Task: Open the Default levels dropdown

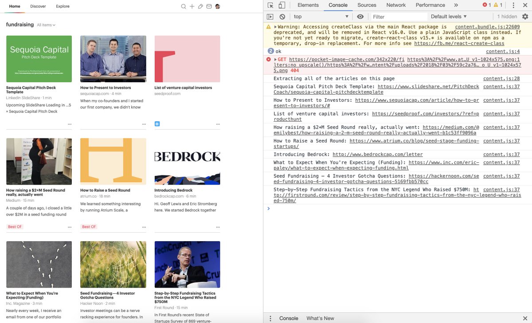Action: point(449,16)
